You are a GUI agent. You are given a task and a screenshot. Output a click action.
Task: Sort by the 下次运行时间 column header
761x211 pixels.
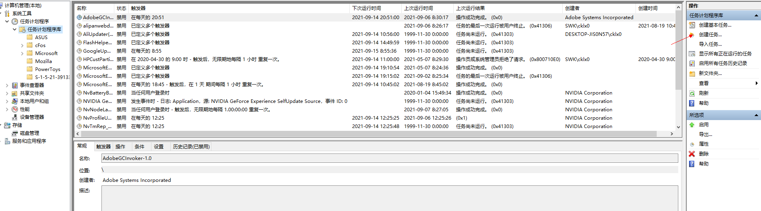pos(376,8)
